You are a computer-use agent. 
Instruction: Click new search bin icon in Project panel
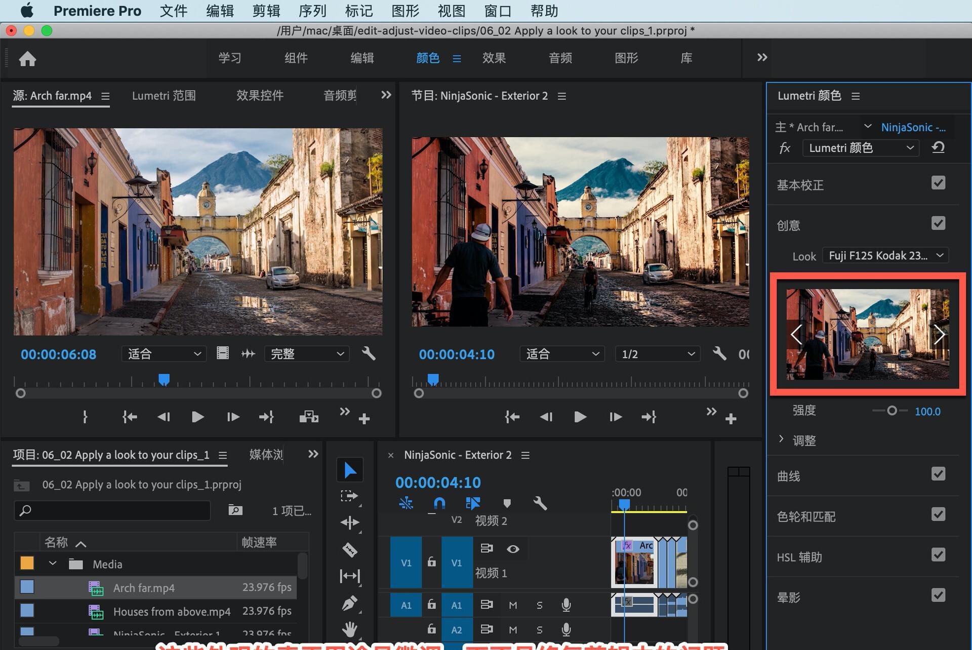[235, 510]
